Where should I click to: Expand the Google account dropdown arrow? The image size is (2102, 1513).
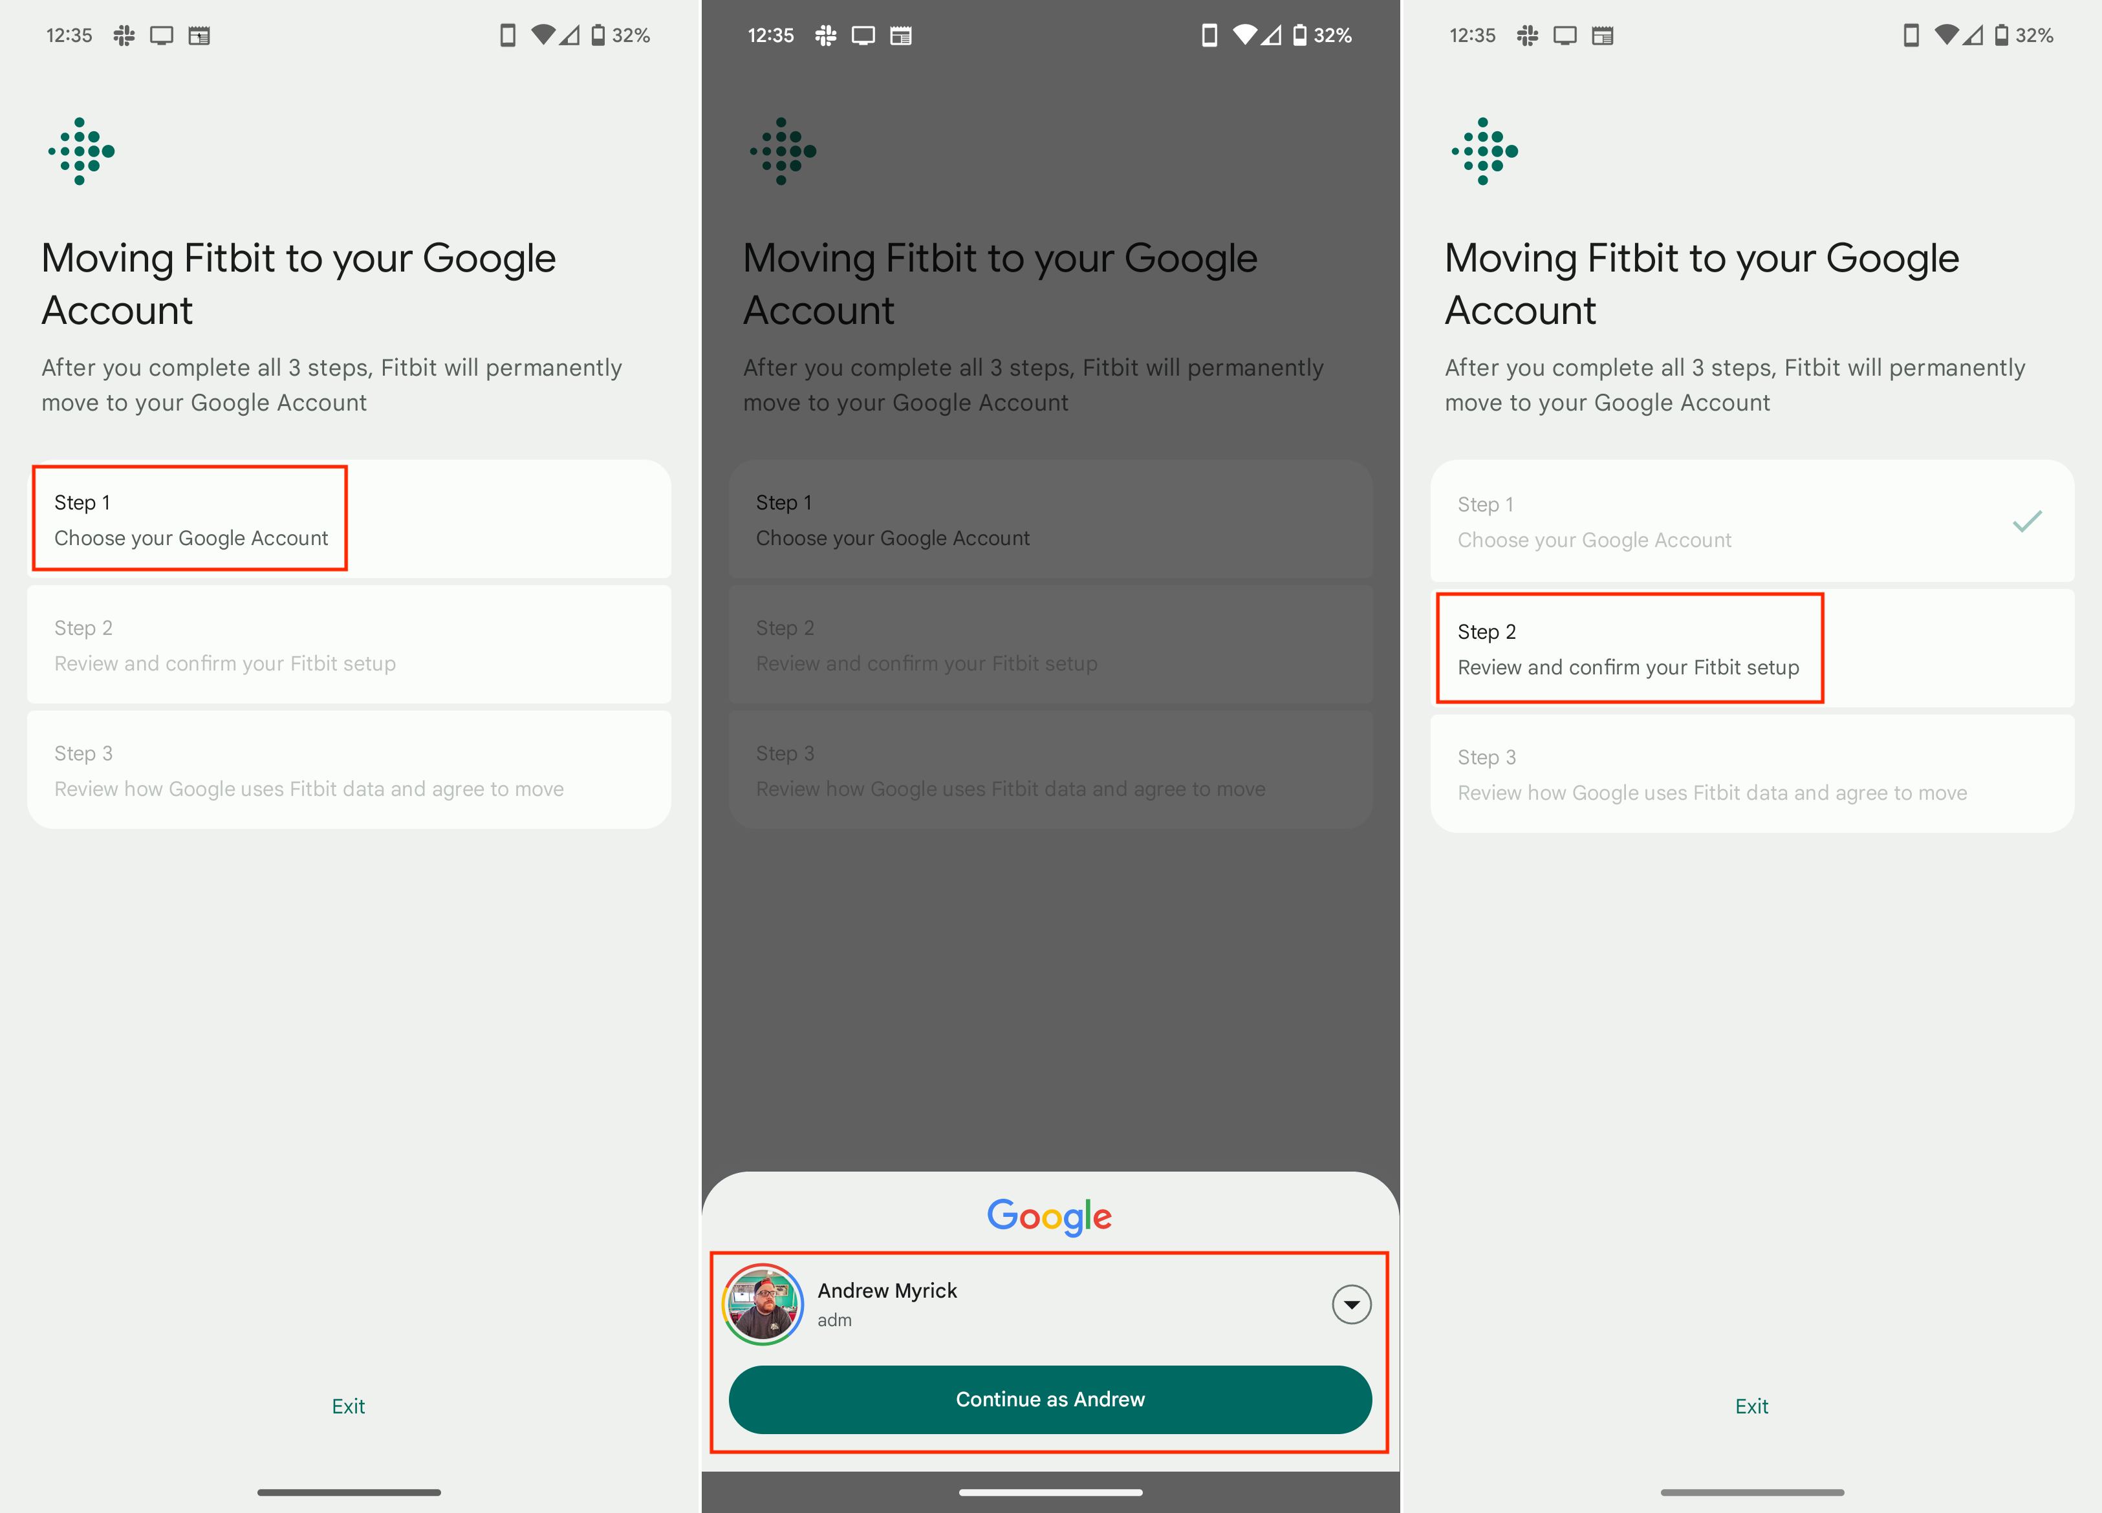(1351, 1301)
